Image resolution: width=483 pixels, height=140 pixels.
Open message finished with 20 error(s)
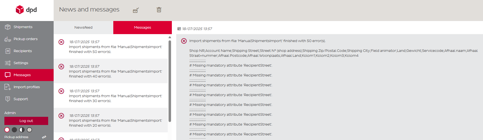click(x=111, y=120)
